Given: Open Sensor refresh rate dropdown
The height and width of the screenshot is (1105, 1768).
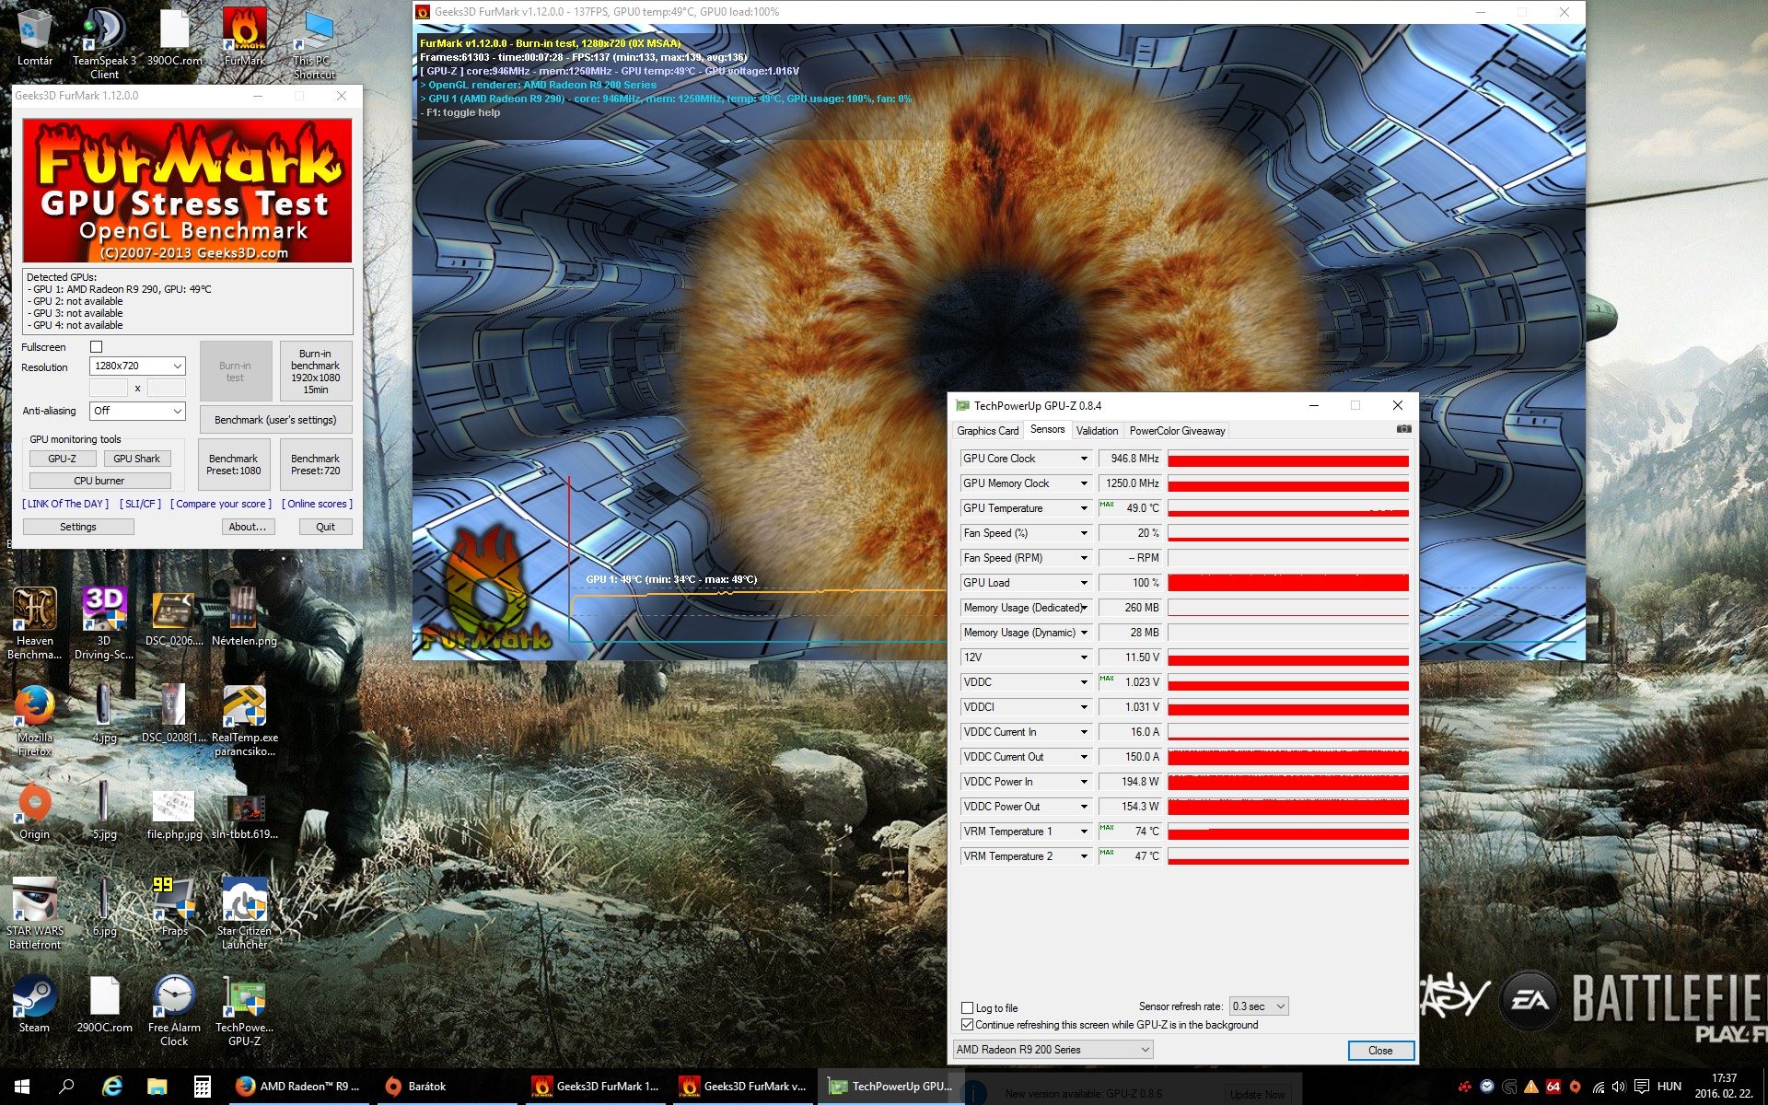Looking at the screenshot, I should [1259, 1006].
